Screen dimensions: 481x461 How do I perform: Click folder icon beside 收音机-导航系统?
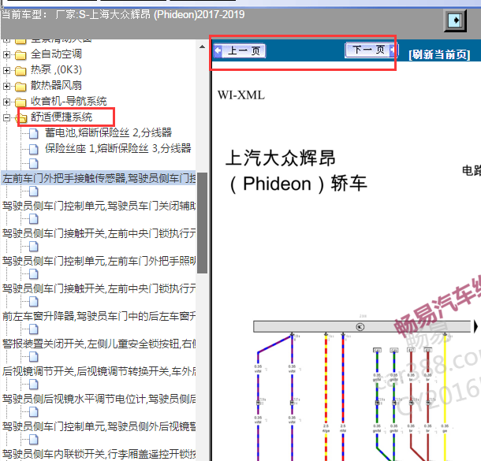[x=21, y=102]
